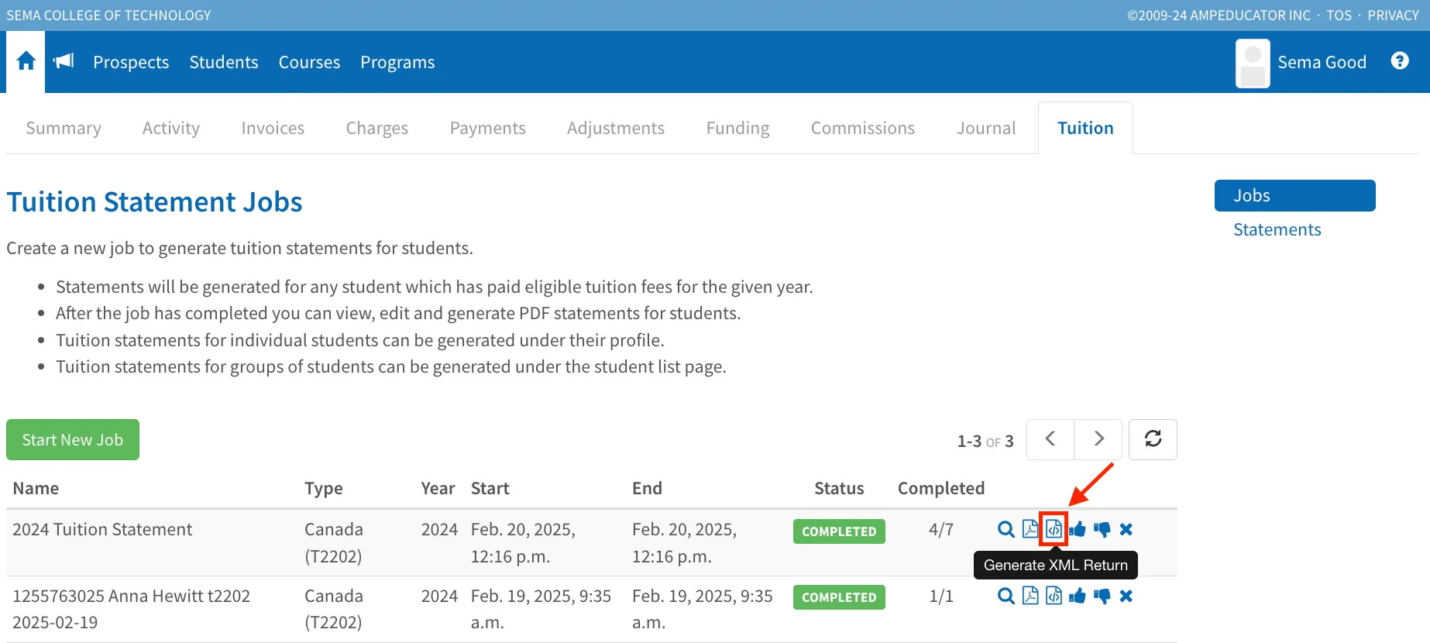This screenshot has height=643, width=1430.
Task: Delete the 2024 Tuition Statement job
Action: click(1126, 529)
